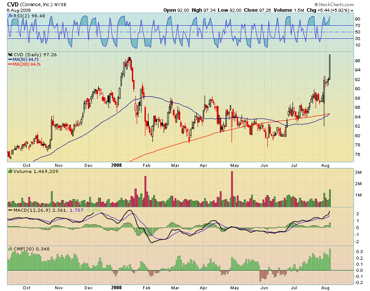Click the candlestick icon beside CVD (Daily)
This screenshot has height=291, width=370.
click(x=10, y=54)
